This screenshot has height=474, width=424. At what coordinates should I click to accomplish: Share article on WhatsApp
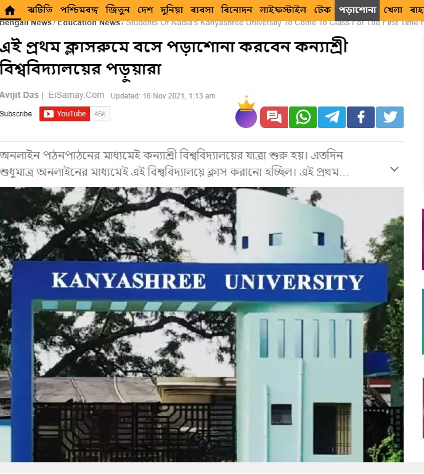point(303,118)
